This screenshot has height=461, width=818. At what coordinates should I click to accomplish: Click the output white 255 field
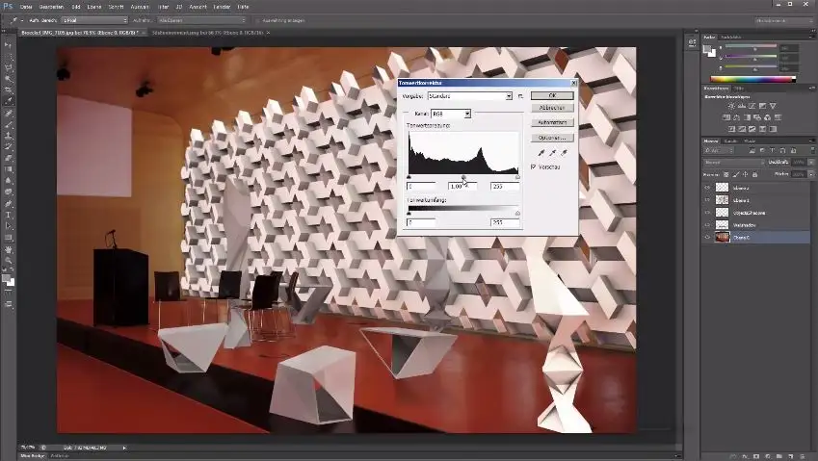pyautogui.click(x=505, y=222)
